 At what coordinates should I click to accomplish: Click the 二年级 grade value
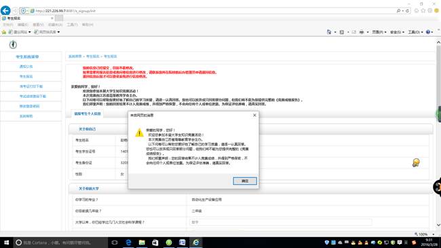(x=197, y=211)
